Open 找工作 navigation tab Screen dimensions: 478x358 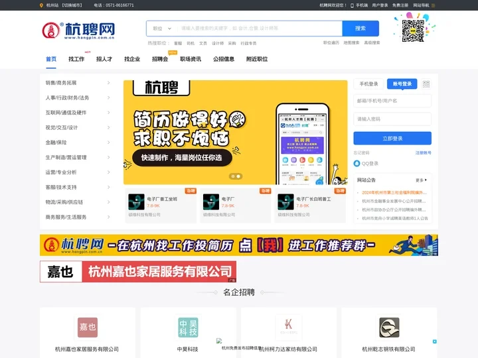tap(76, 59)
